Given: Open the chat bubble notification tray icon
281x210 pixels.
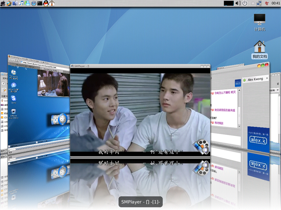Looking at the screenshot, I should tap(253, 3).
